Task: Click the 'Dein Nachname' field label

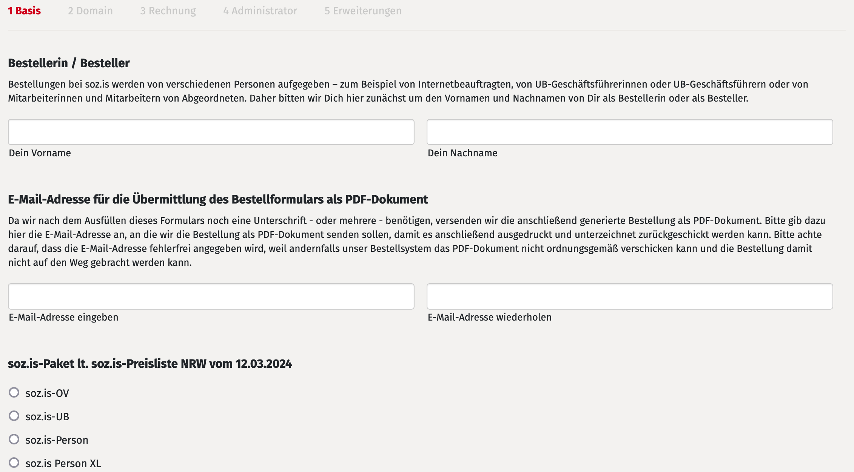Action: 462,153
